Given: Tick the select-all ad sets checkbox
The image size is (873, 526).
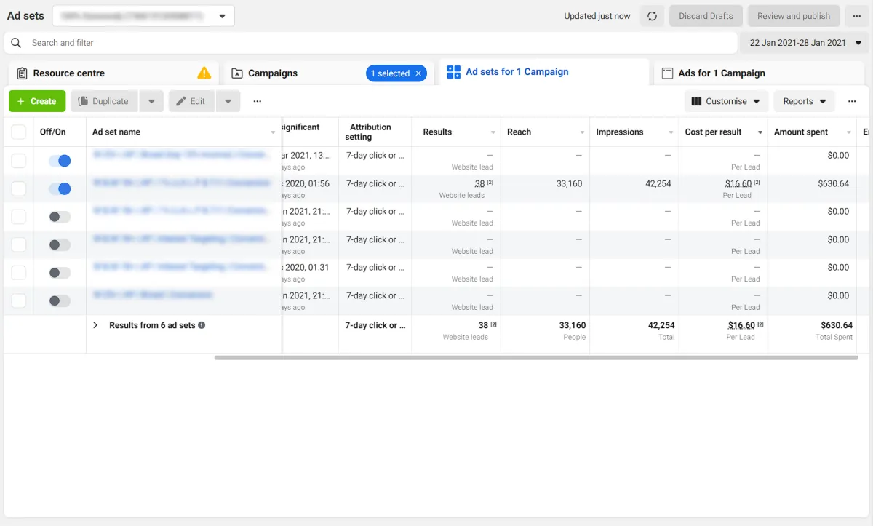Looking at the screenshot, I should tap(19, 132).
